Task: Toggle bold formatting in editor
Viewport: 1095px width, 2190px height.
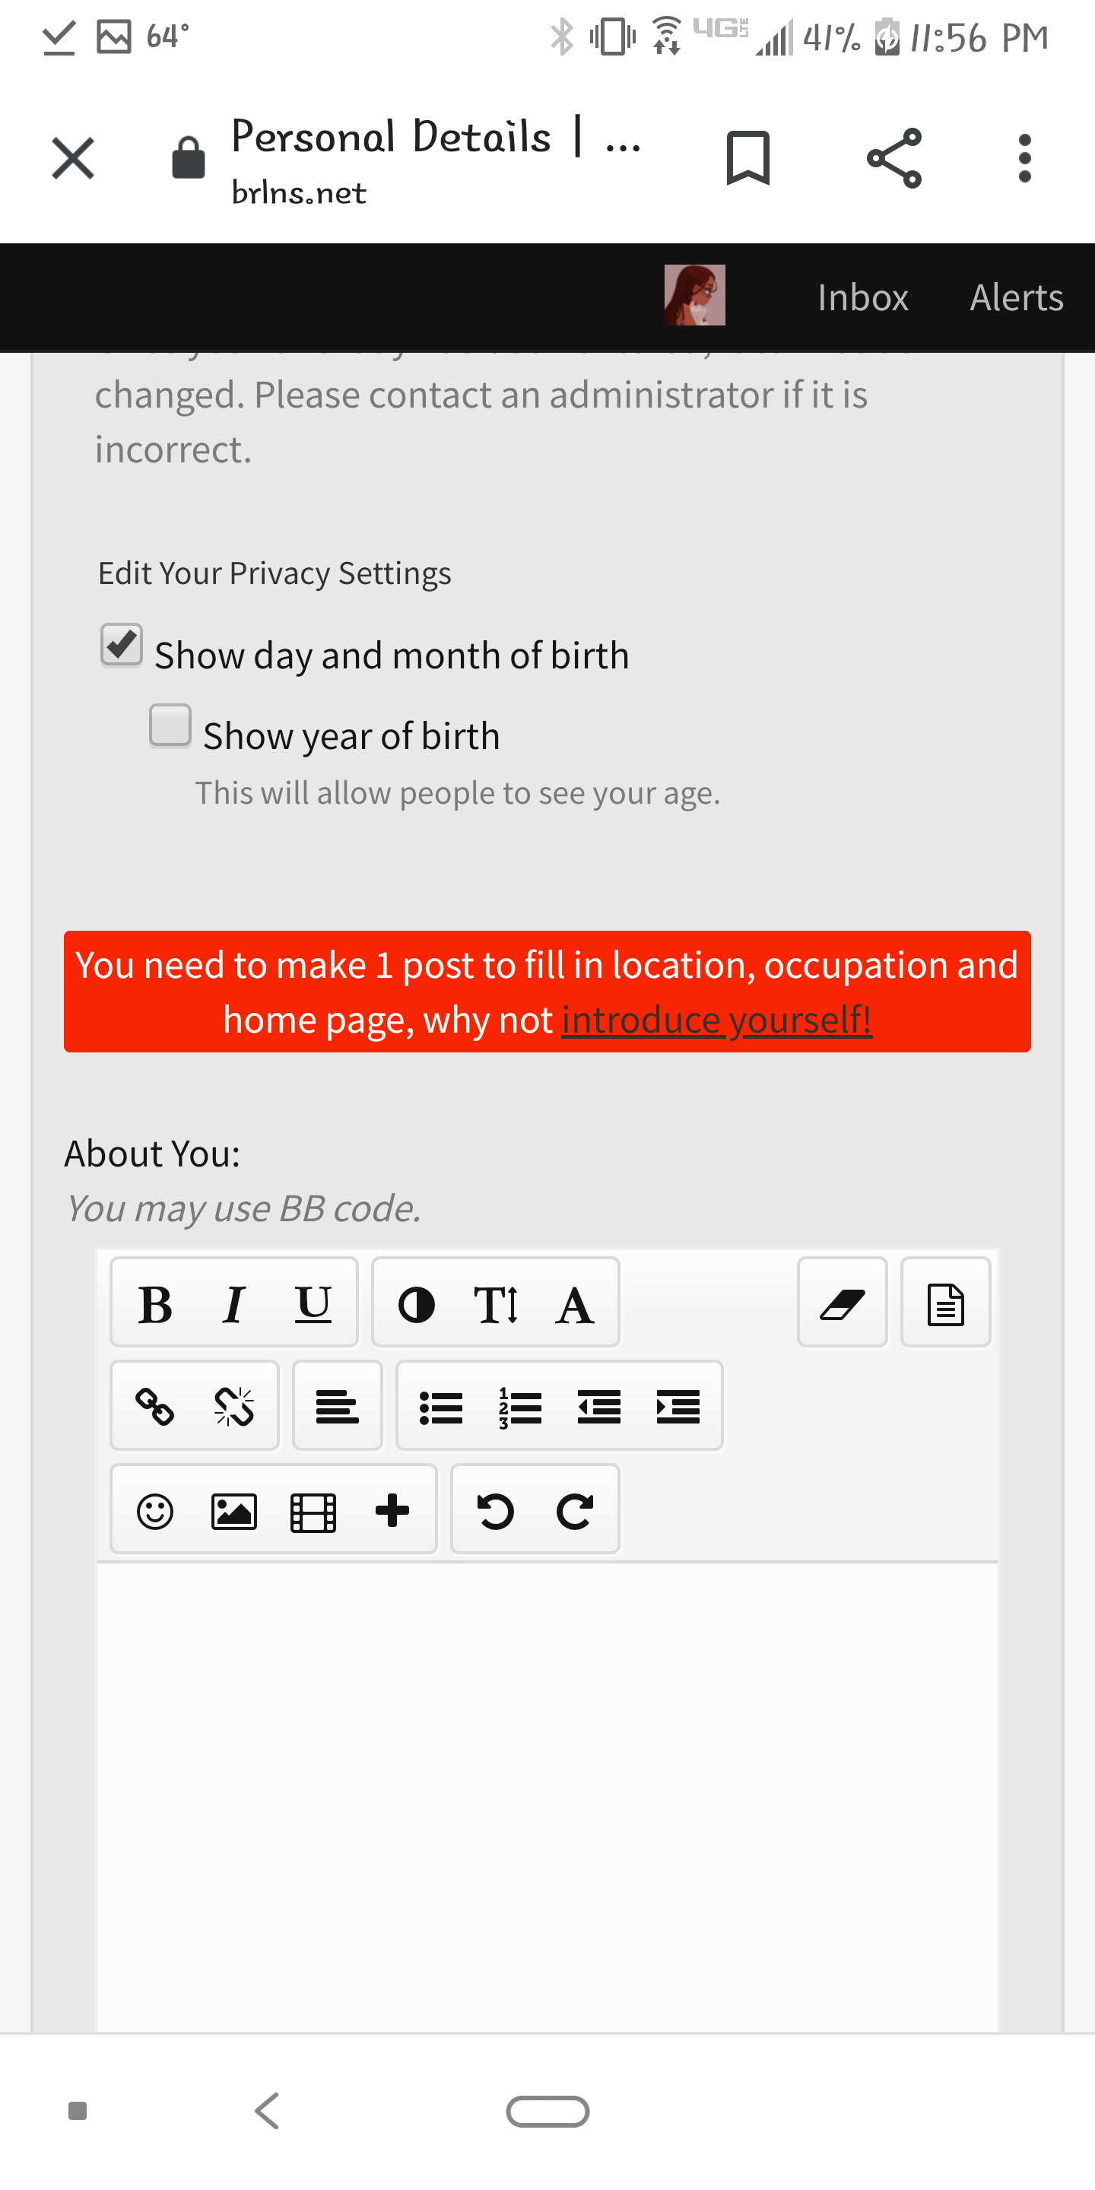Action: coord(154,1303)
